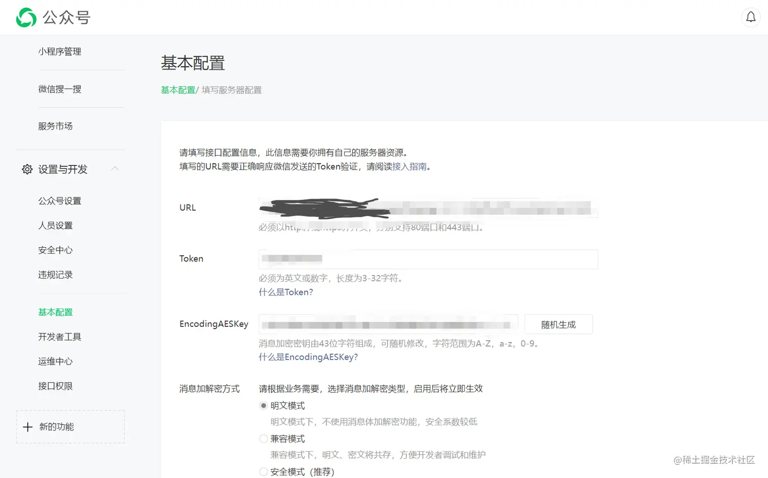Open 运维中心 menu item
This screenshot has width=768, height=478.
coord(55,361)
